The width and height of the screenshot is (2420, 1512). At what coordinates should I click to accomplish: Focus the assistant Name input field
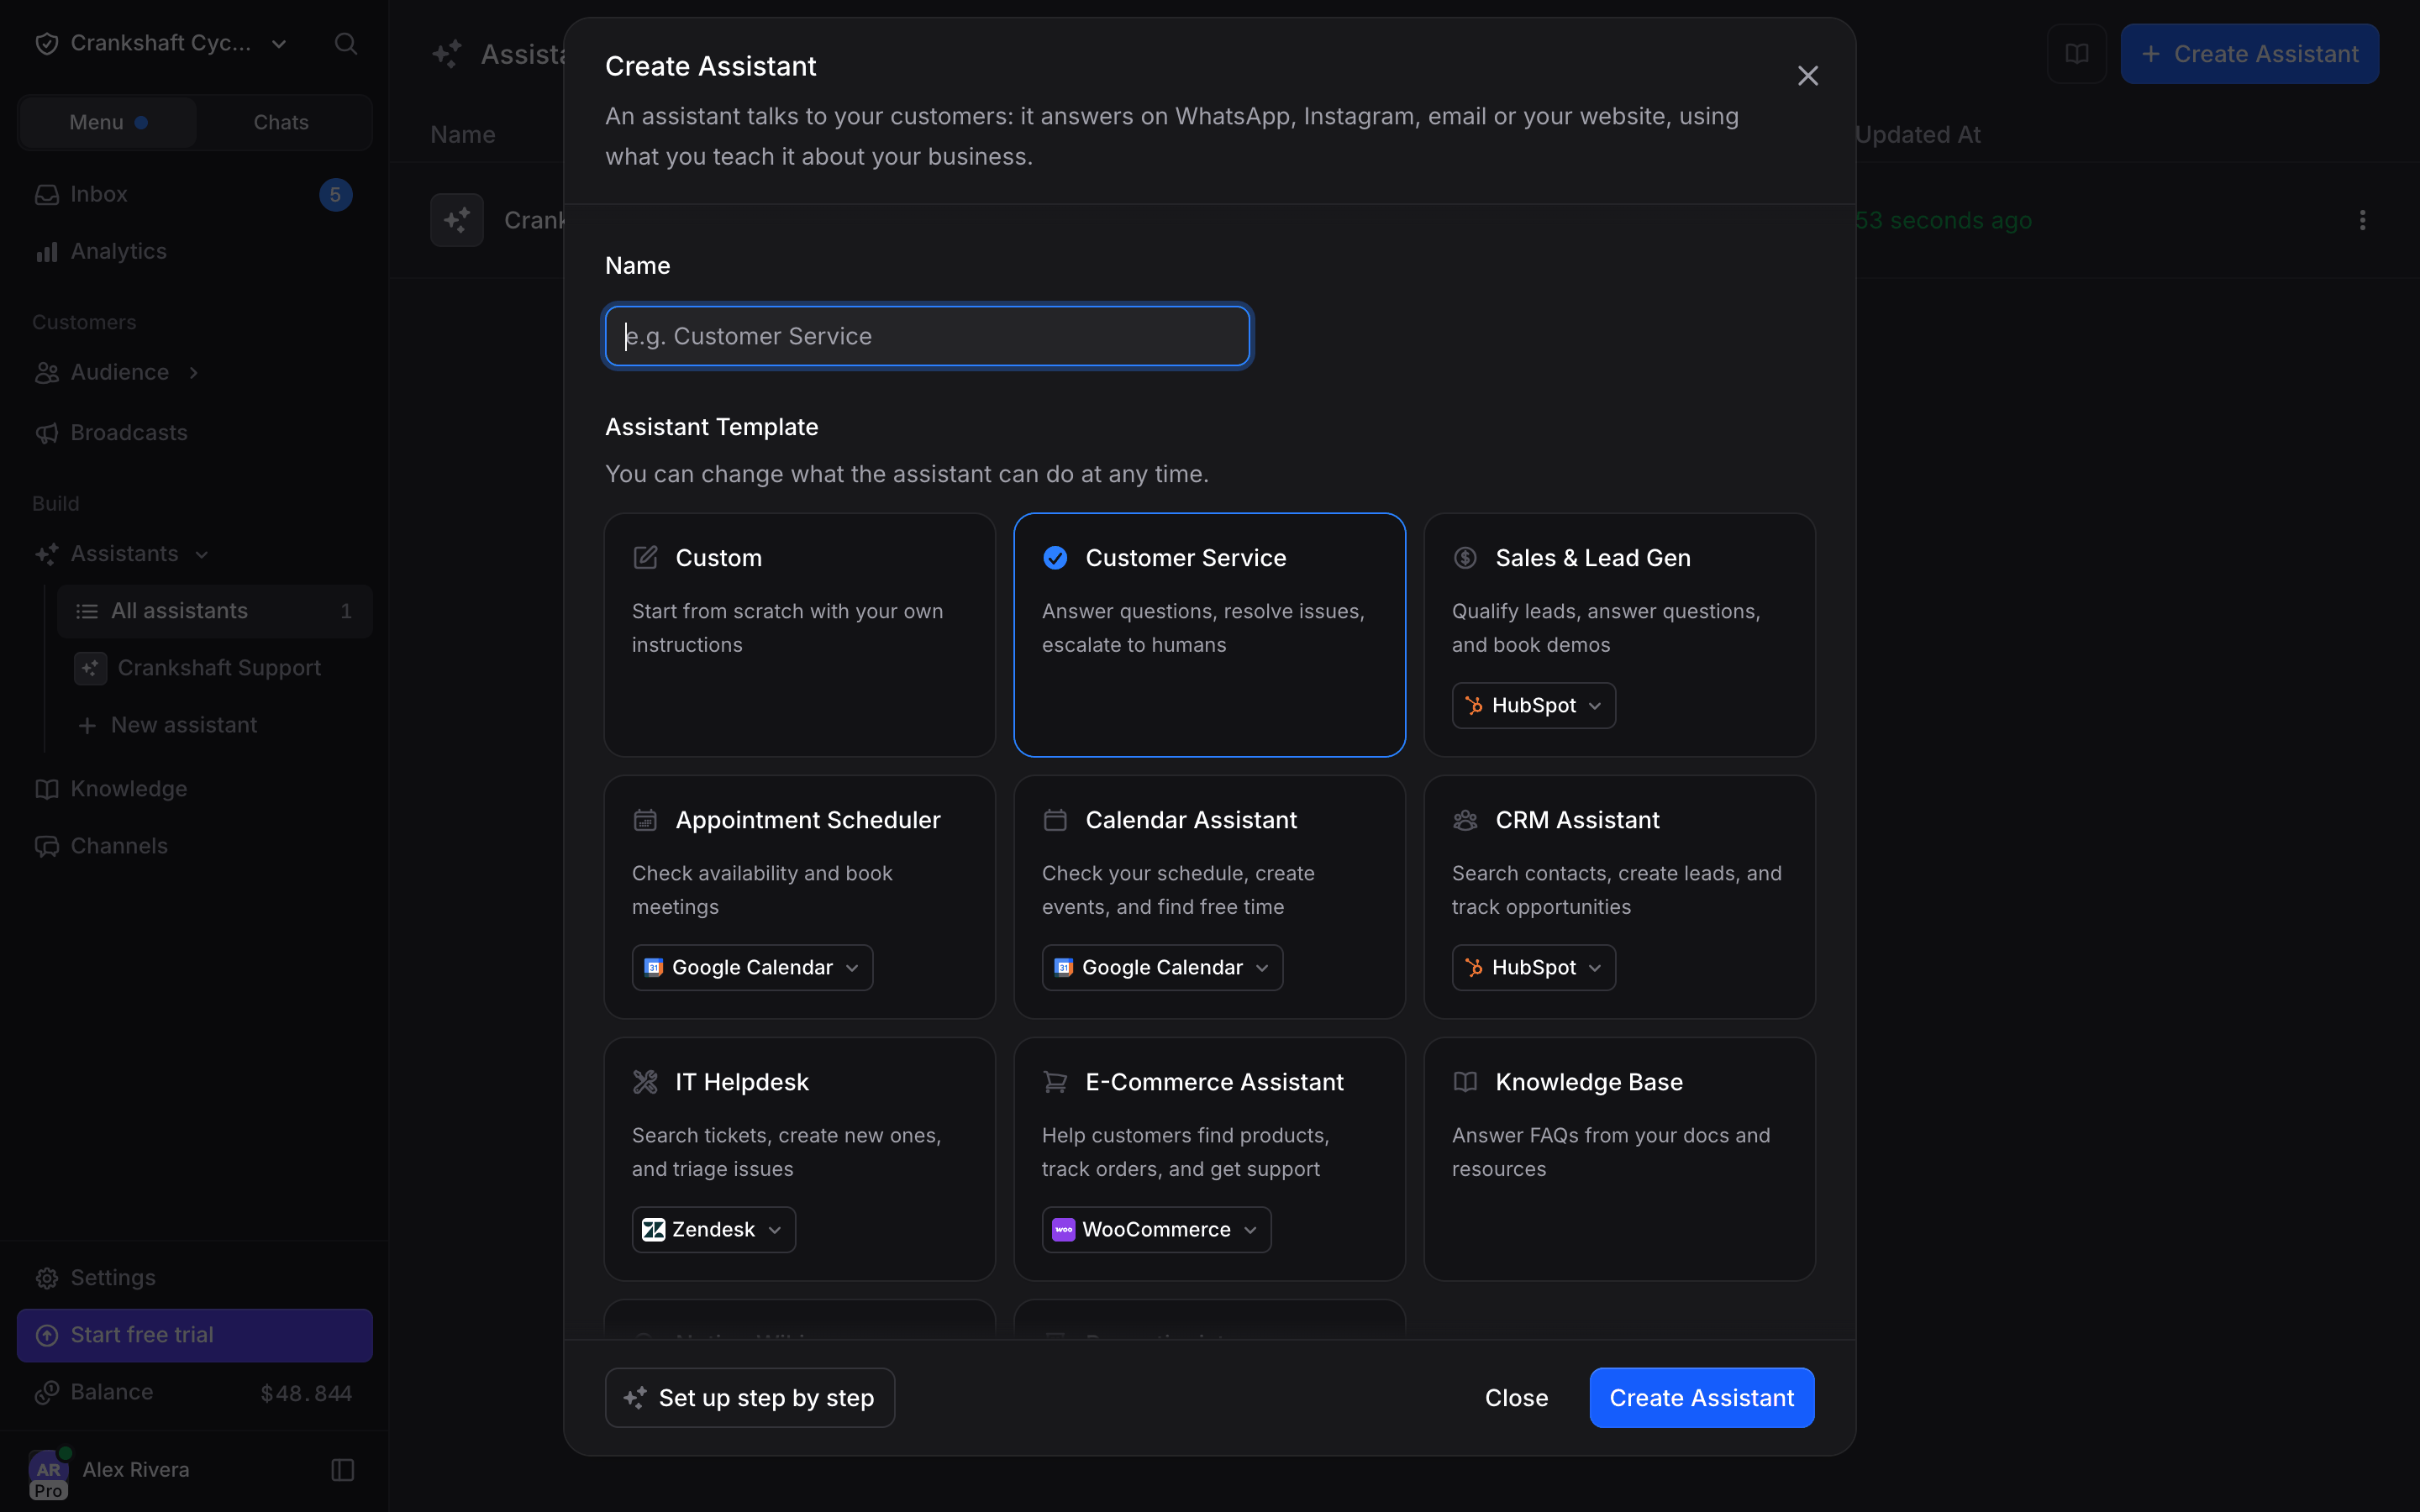(x=927, y=336)
